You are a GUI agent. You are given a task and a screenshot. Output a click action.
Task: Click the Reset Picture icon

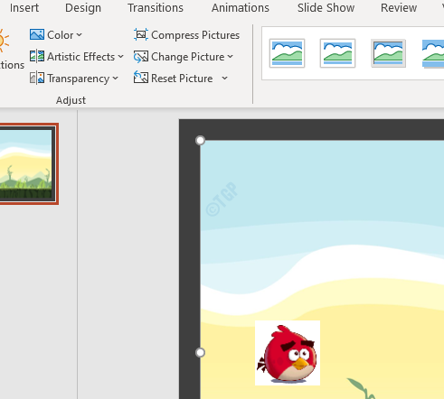tap(141, 78)
